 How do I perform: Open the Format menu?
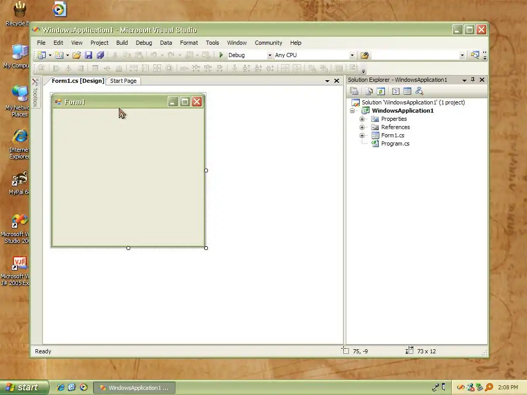(x=189, y=43)
